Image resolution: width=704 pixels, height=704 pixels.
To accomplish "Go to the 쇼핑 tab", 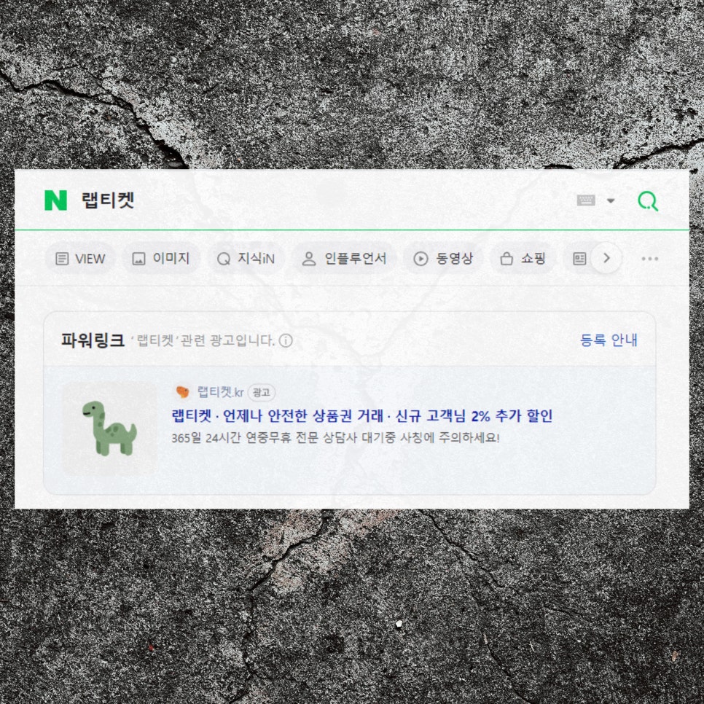I will pyautogui.click(x=523, y=259).
